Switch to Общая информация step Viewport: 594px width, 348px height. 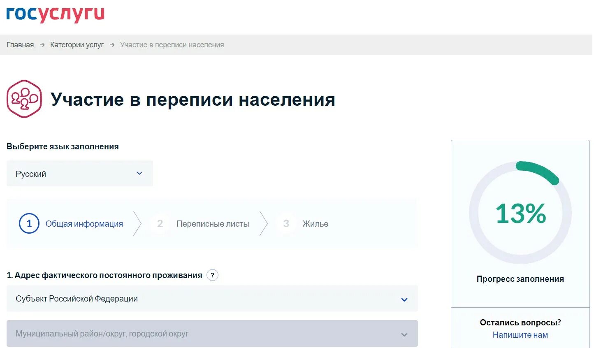(x=84, y=224)
